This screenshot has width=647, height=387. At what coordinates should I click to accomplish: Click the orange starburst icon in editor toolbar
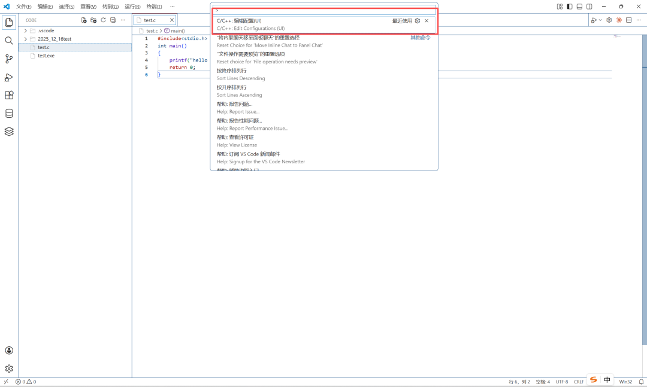[619, 20]
